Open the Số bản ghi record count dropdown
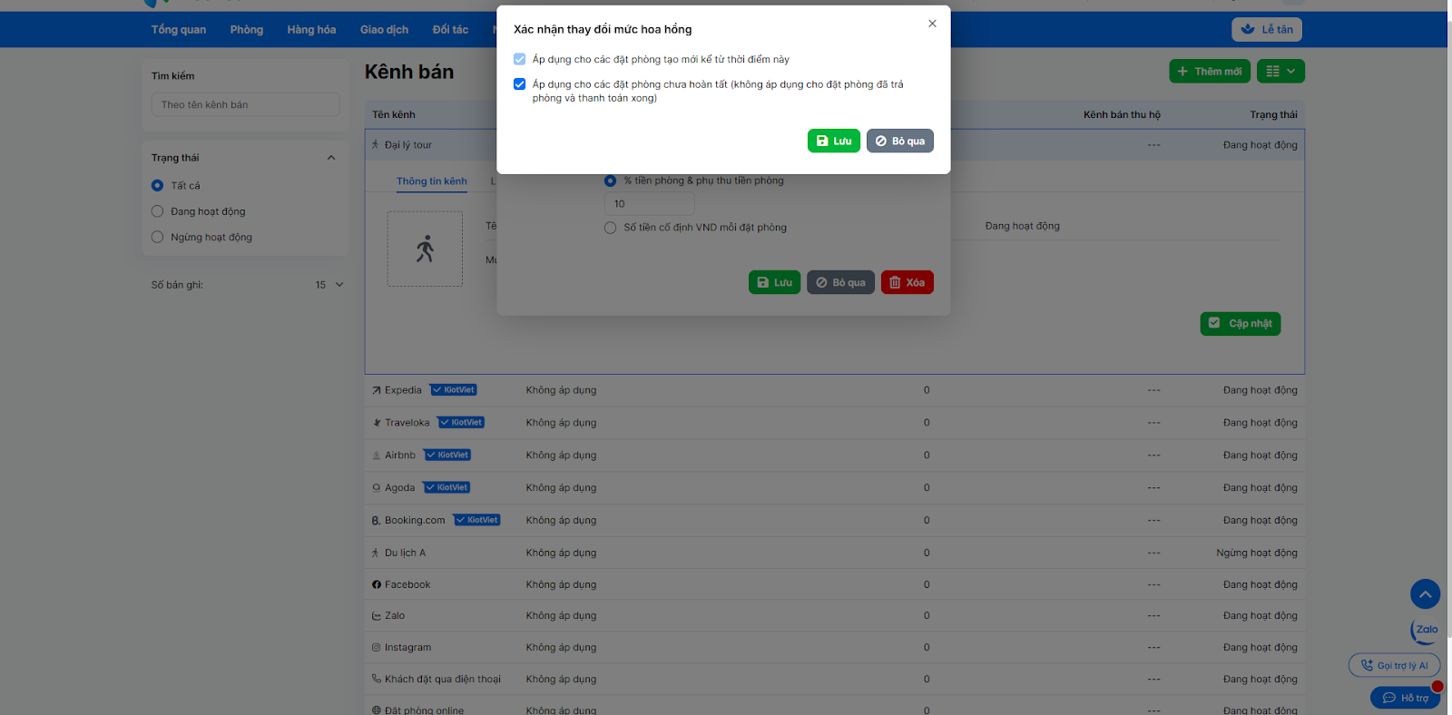 coord(329,285)
